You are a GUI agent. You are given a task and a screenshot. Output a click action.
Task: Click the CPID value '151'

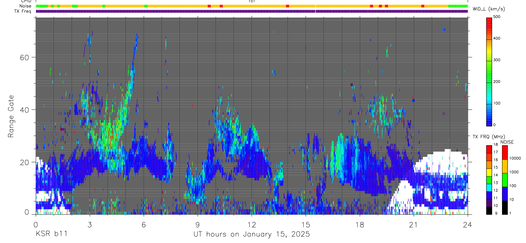pyautogui.click(x=252, y=1)
